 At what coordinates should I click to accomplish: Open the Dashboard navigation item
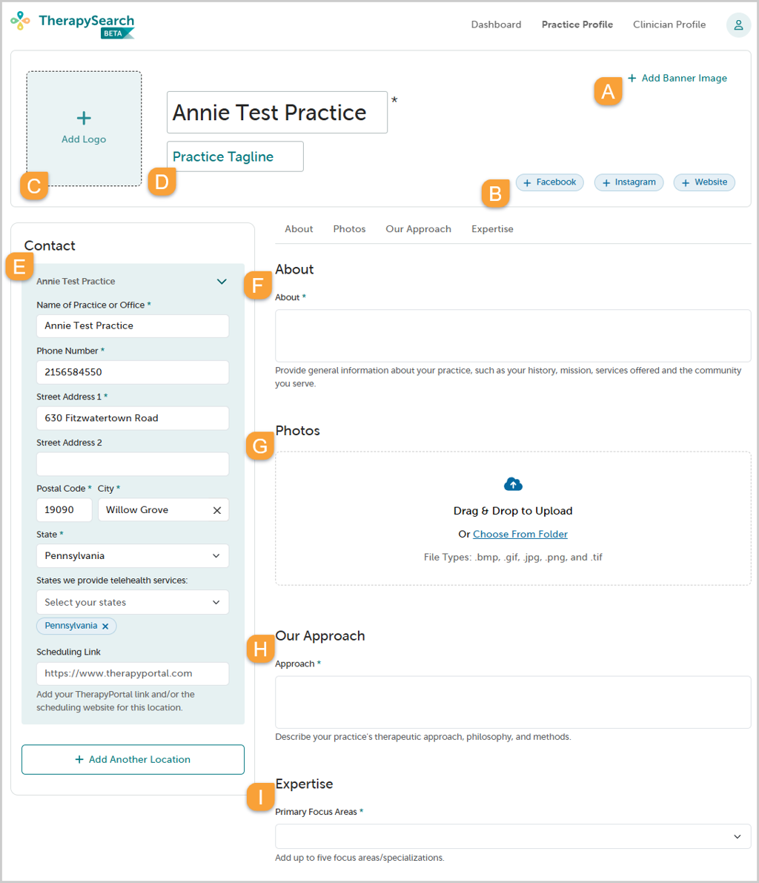[496, 24]
